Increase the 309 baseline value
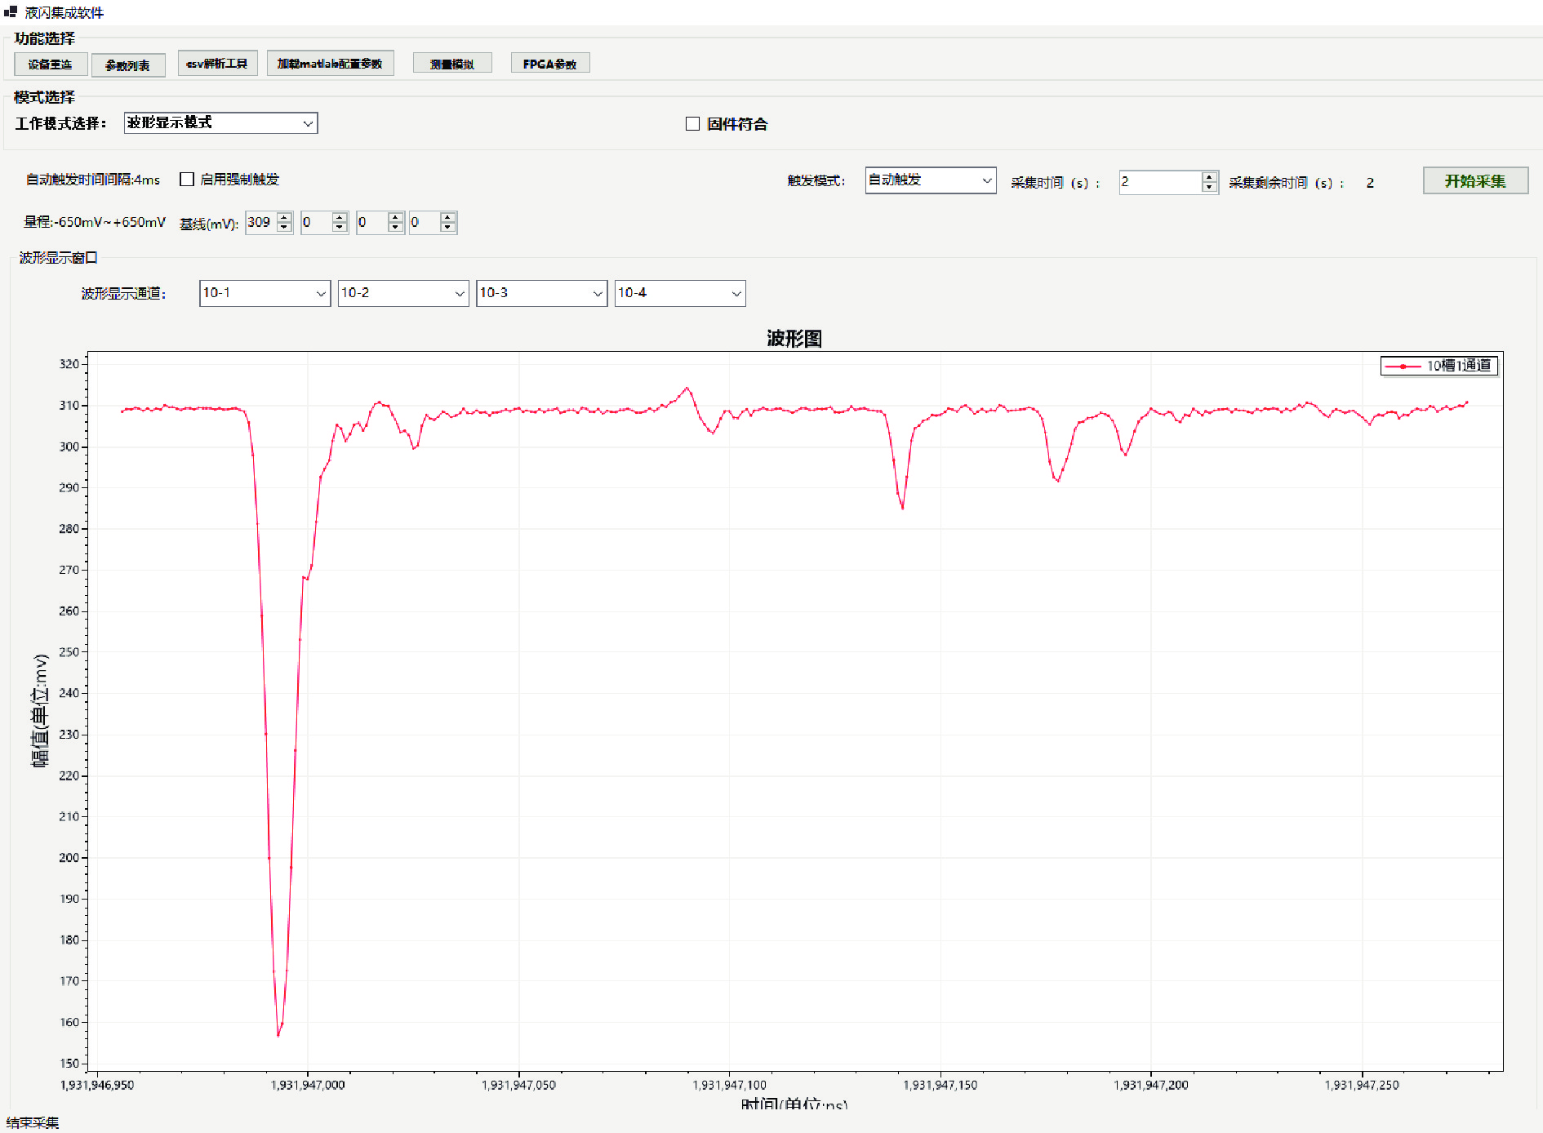Image resolution: width=1543 pixels, height=1133 pixels. click(284, 217)
